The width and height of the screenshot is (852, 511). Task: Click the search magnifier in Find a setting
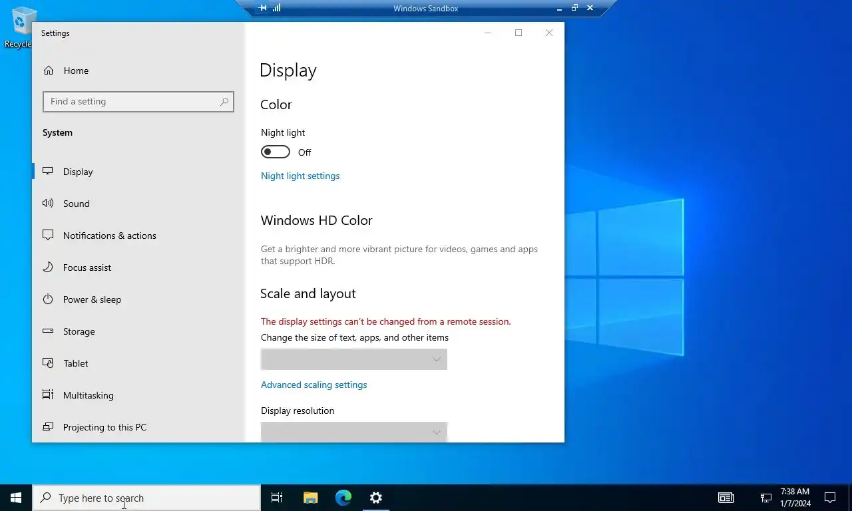coord(224,101)
